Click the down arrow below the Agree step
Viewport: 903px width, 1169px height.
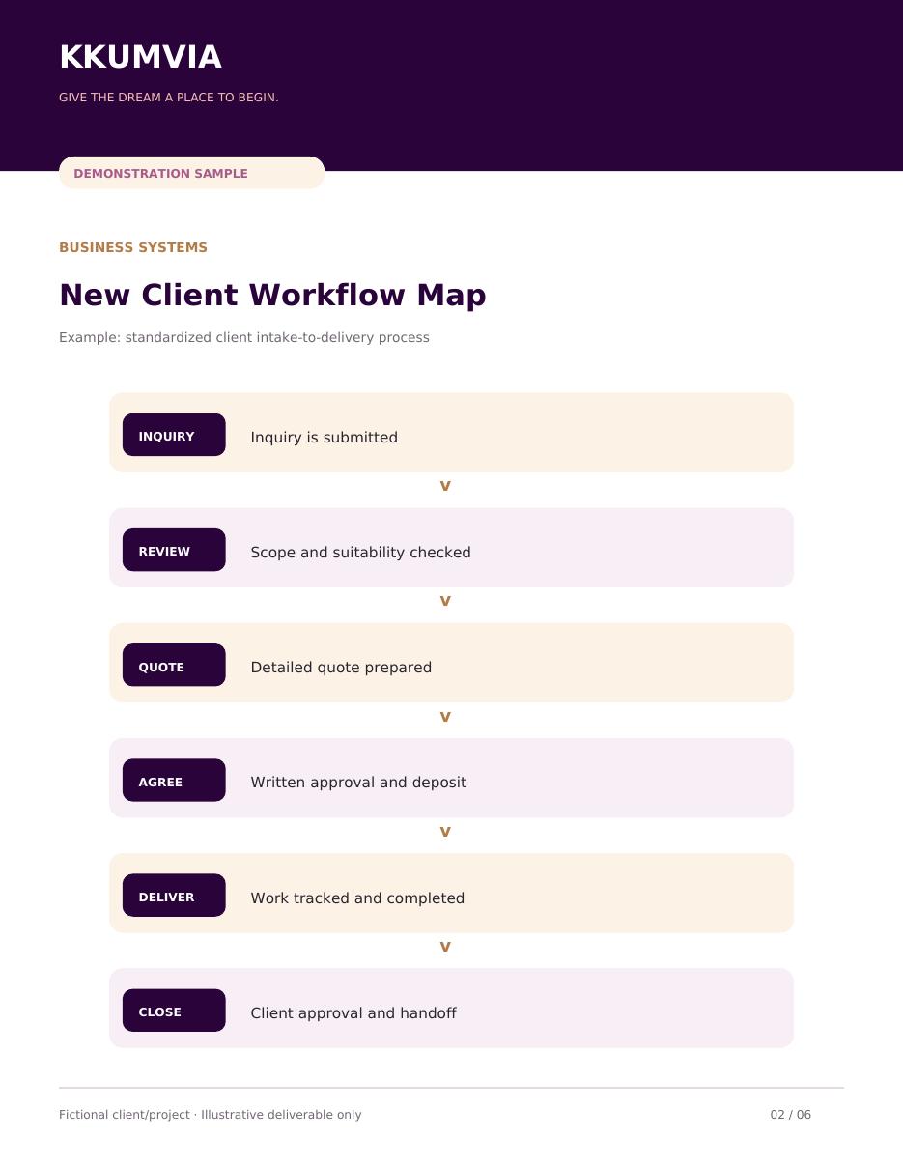click(445, 832)
